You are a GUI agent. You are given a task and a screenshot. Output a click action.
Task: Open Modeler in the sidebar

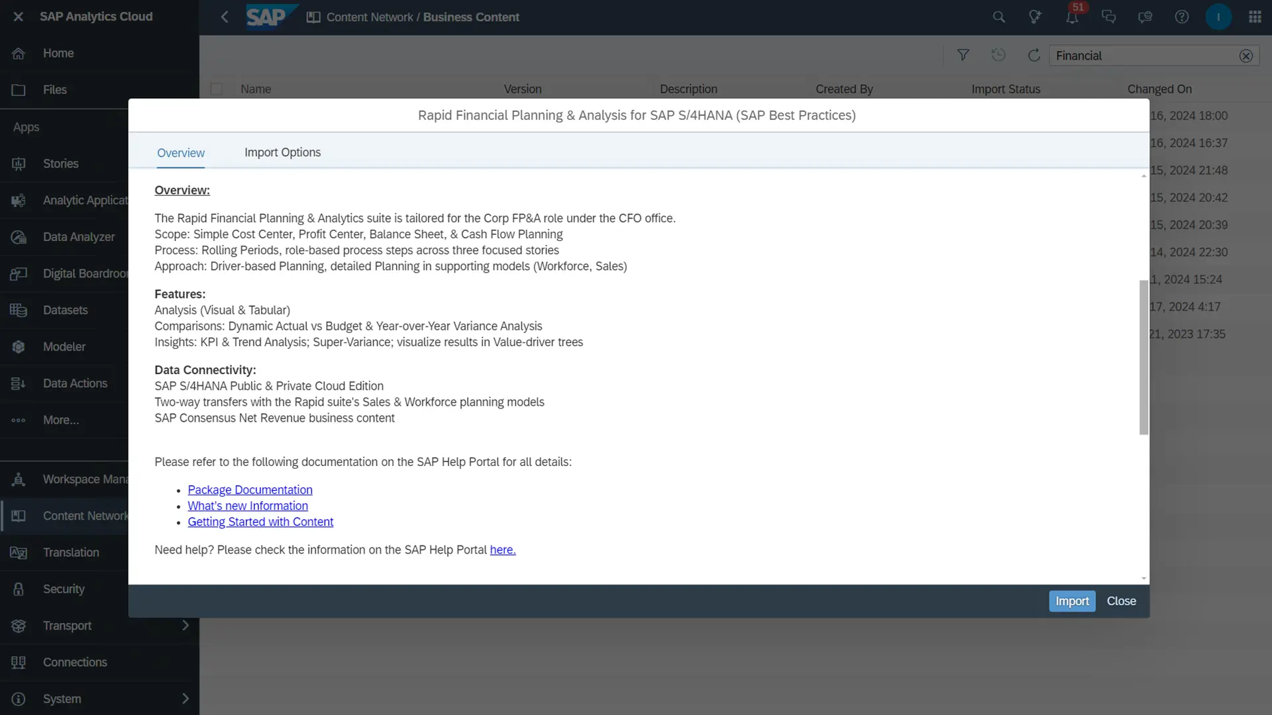(64, 346)
